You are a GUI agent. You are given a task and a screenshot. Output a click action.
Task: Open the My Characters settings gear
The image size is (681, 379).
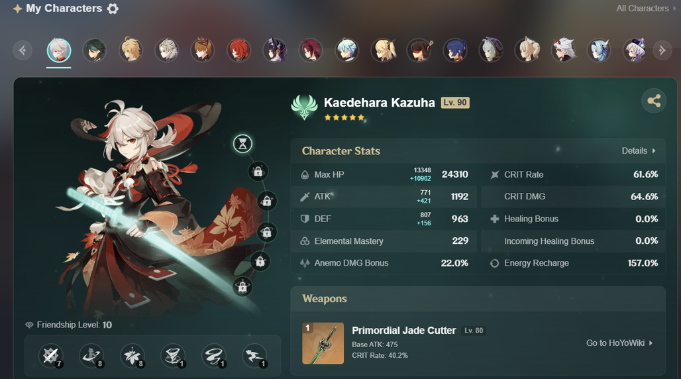click(x=113, y=9)
